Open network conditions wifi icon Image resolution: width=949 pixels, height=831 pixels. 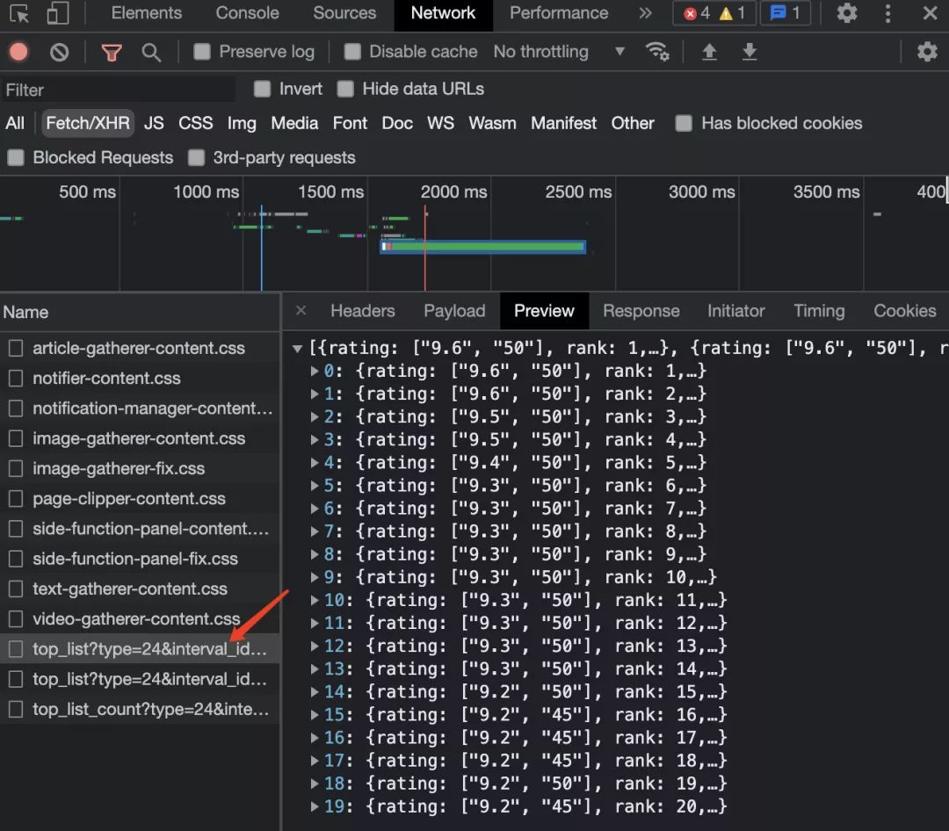pyautogui.click(x=656, y=52)
